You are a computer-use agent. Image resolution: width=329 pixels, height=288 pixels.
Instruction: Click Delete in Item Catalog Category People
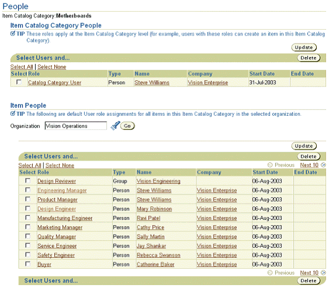(309, 58)
